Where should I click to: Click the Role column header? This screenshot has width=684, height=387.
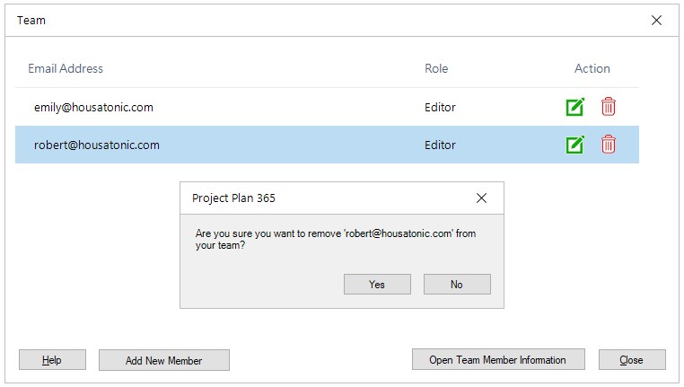(436, 68)
